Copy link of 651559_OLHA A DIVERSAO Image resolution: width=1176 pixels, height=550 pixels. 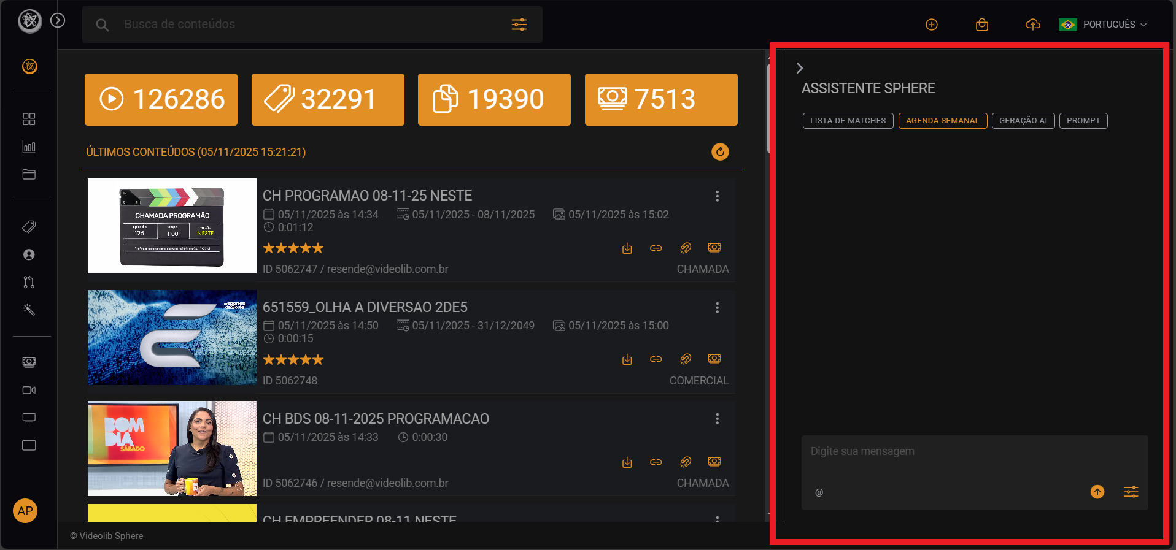pos(656,359)
